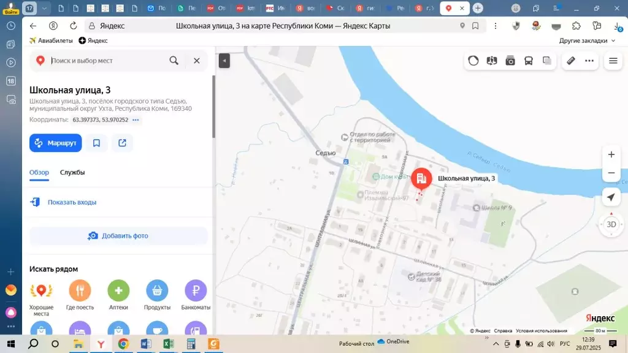Toggle the traffic layer on the map toolbar
The image size is (628, 353).
click(x=473, y=61)
